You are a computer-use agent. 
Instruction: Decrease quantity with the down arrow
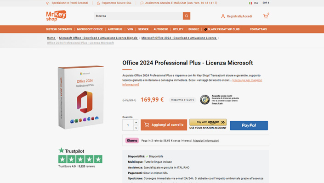(x=136, y=128)
